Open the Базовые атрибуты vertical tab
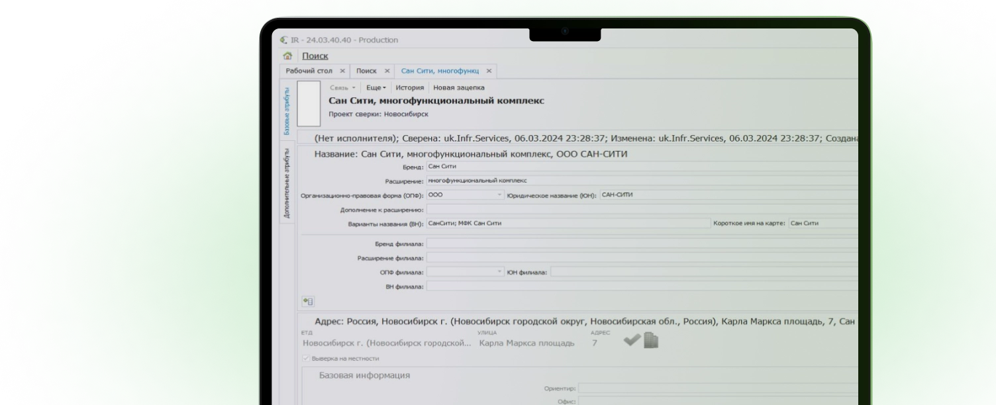This screenshot has width=996, height=405. tap(287, 111)
